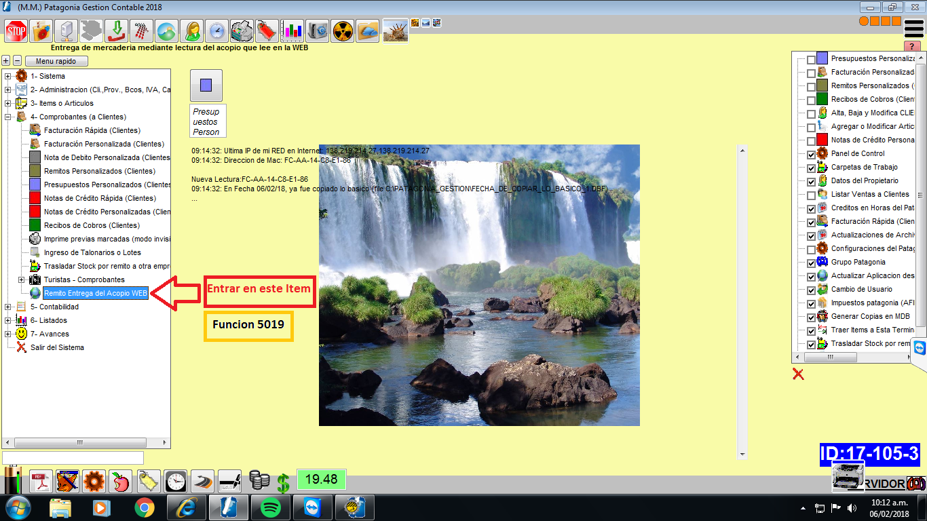The width and height of the screenshot is (927, 521).
Task: Click the sea shell picture thumbnail
Action: pyautogui.click(x=396, y=31)
